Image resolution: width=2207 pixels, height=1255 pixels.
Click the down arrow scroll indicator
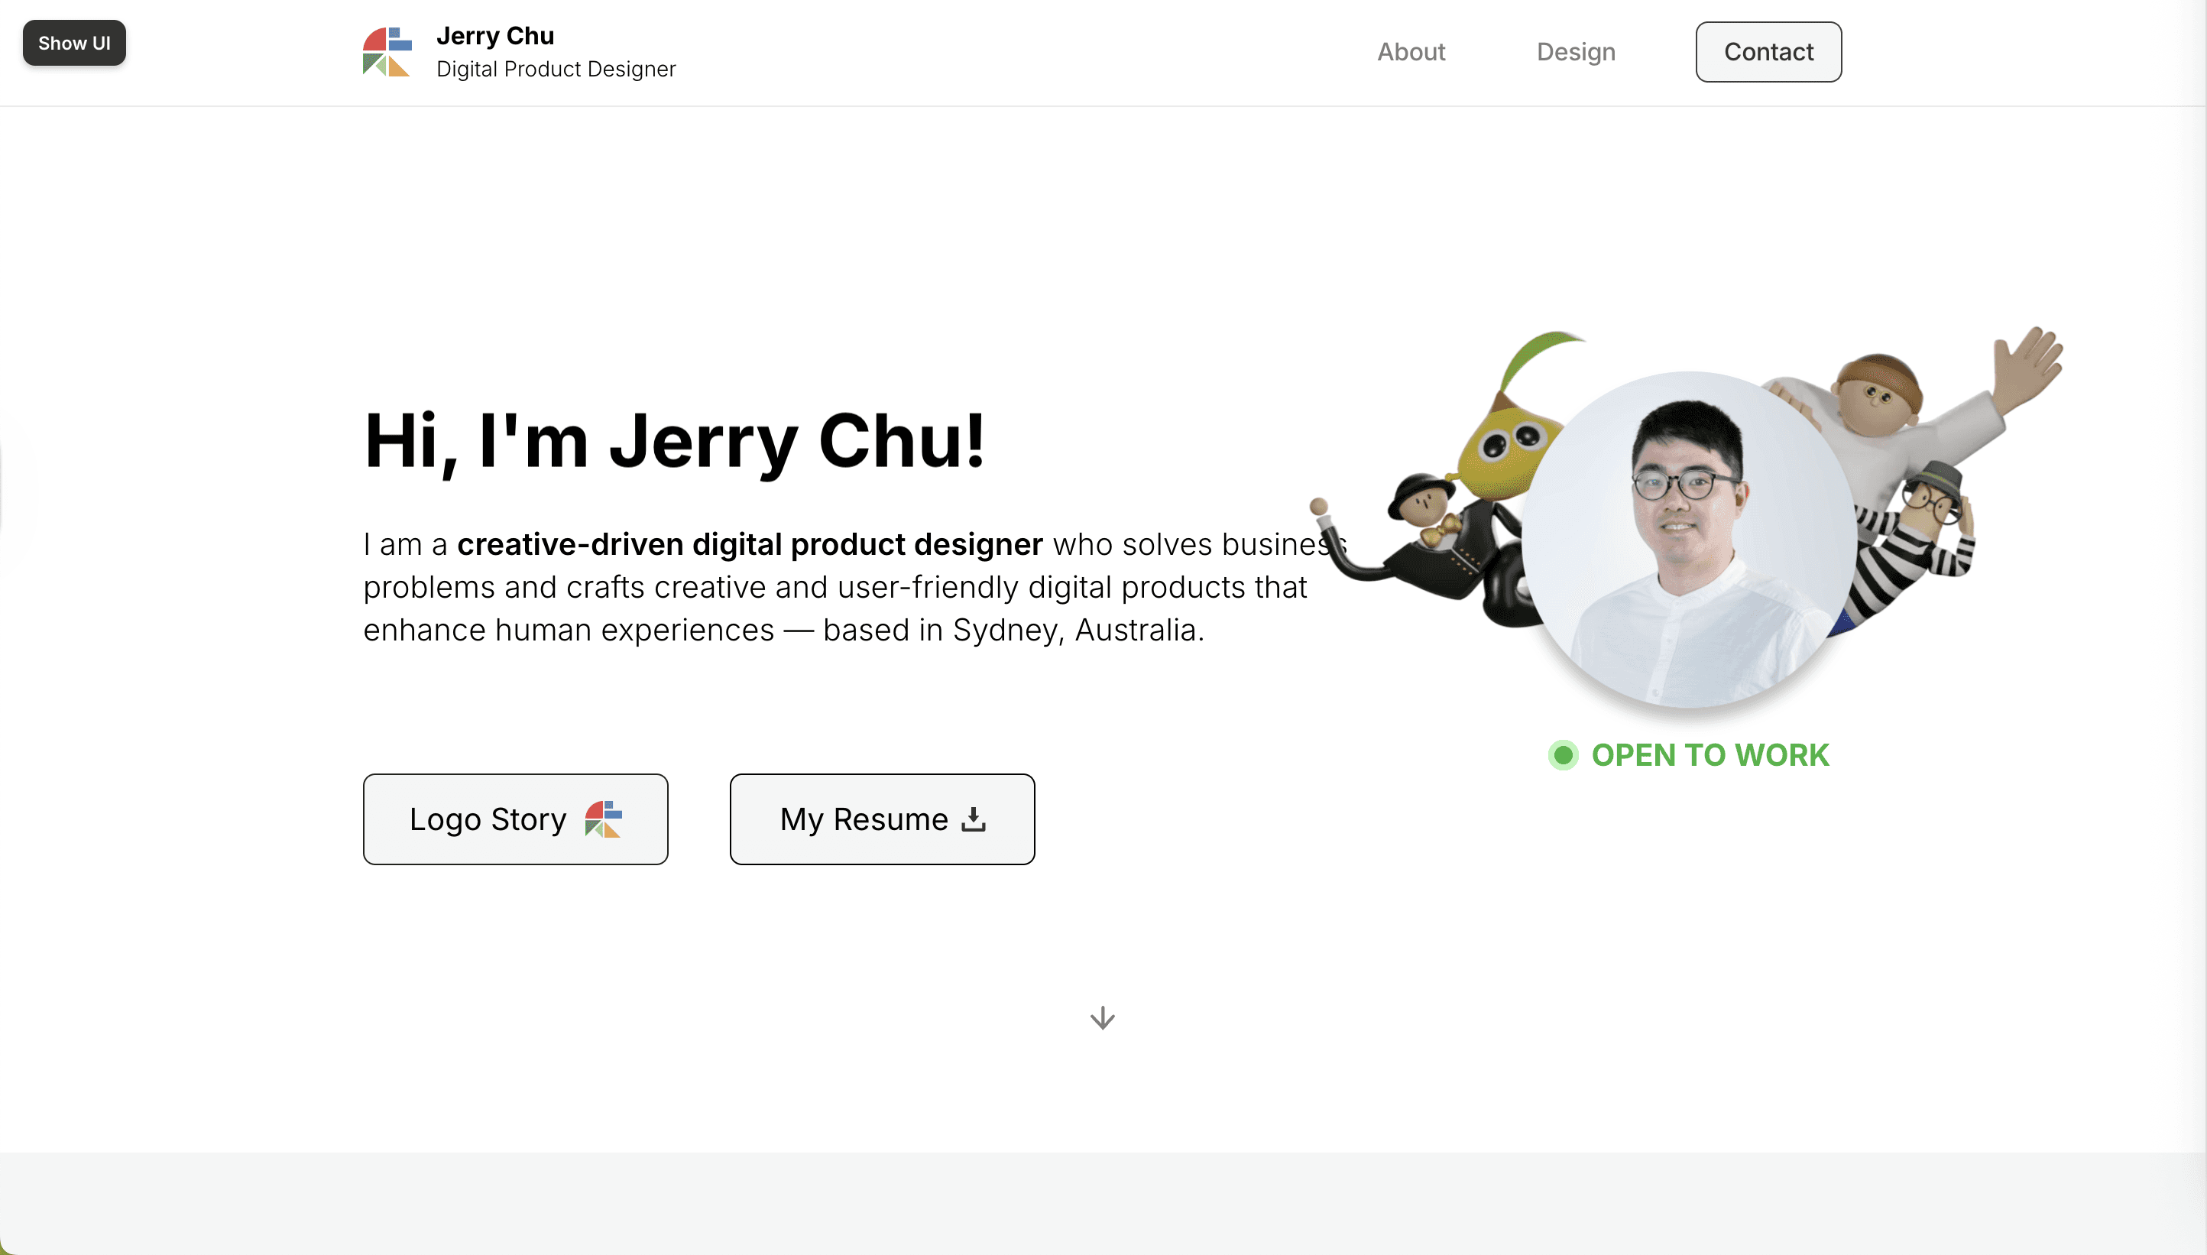[x=1102, y=1018]
